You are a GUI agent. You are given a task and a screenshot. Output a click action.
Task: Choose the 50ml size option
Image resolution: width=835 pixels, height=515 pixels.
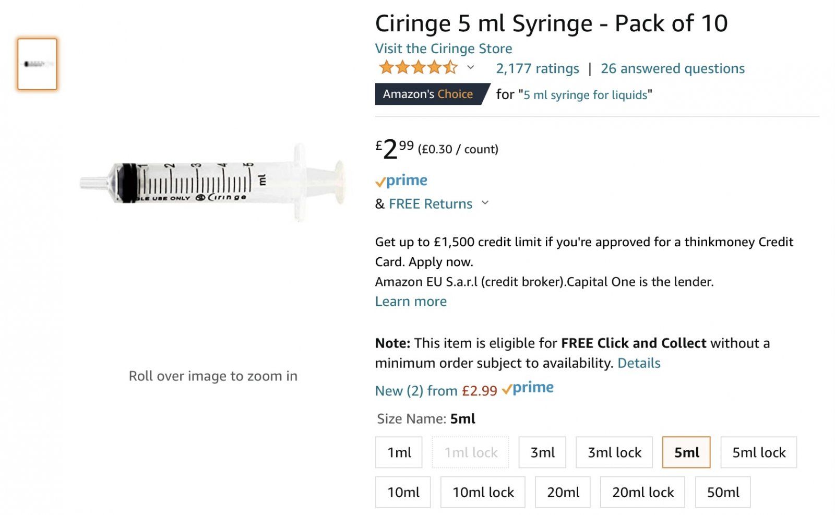click(723, 492)
